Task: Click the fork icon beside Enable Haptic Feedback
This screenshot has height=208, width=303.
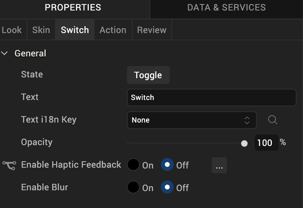Action: pyautogui.click(x=9, y=165)
